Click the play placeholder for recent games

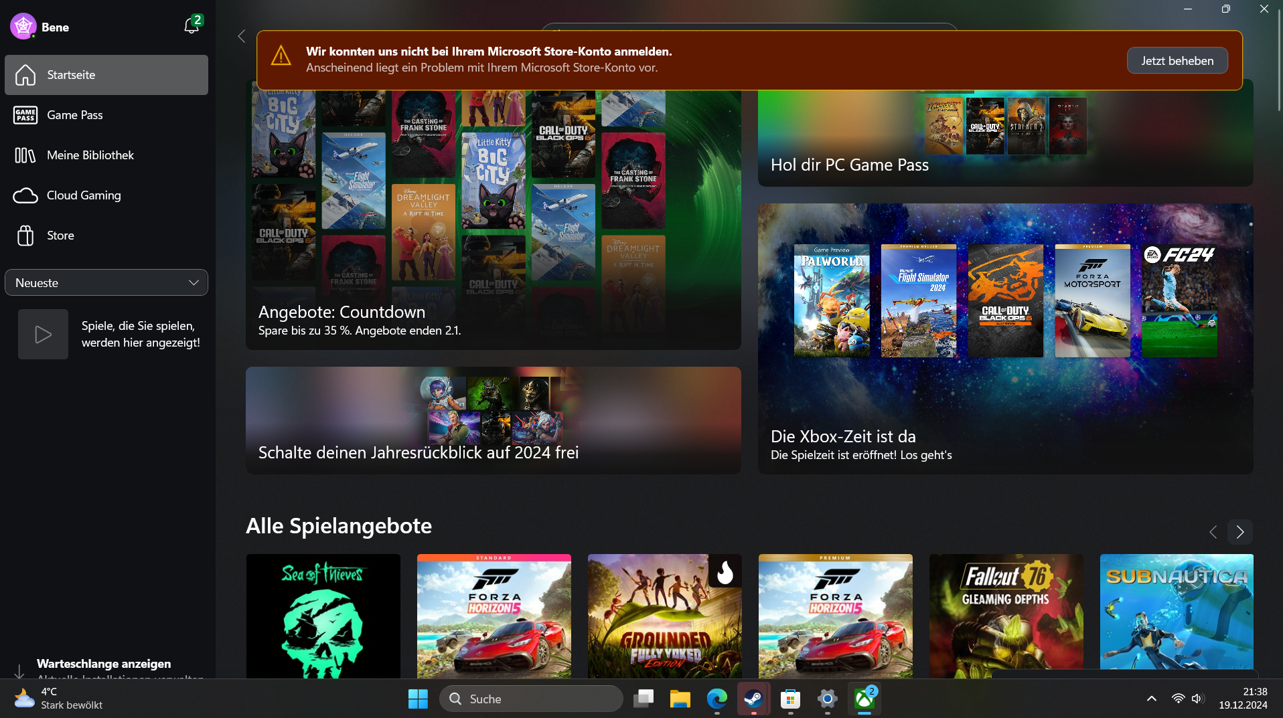(43, 334)
